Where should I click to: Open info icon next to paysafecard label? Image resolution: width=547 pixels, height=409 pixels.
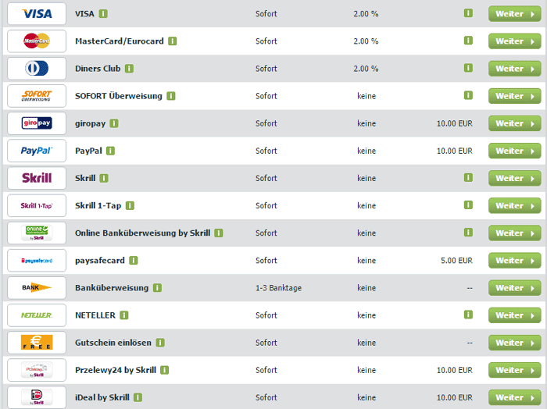(x=134, y=261)
